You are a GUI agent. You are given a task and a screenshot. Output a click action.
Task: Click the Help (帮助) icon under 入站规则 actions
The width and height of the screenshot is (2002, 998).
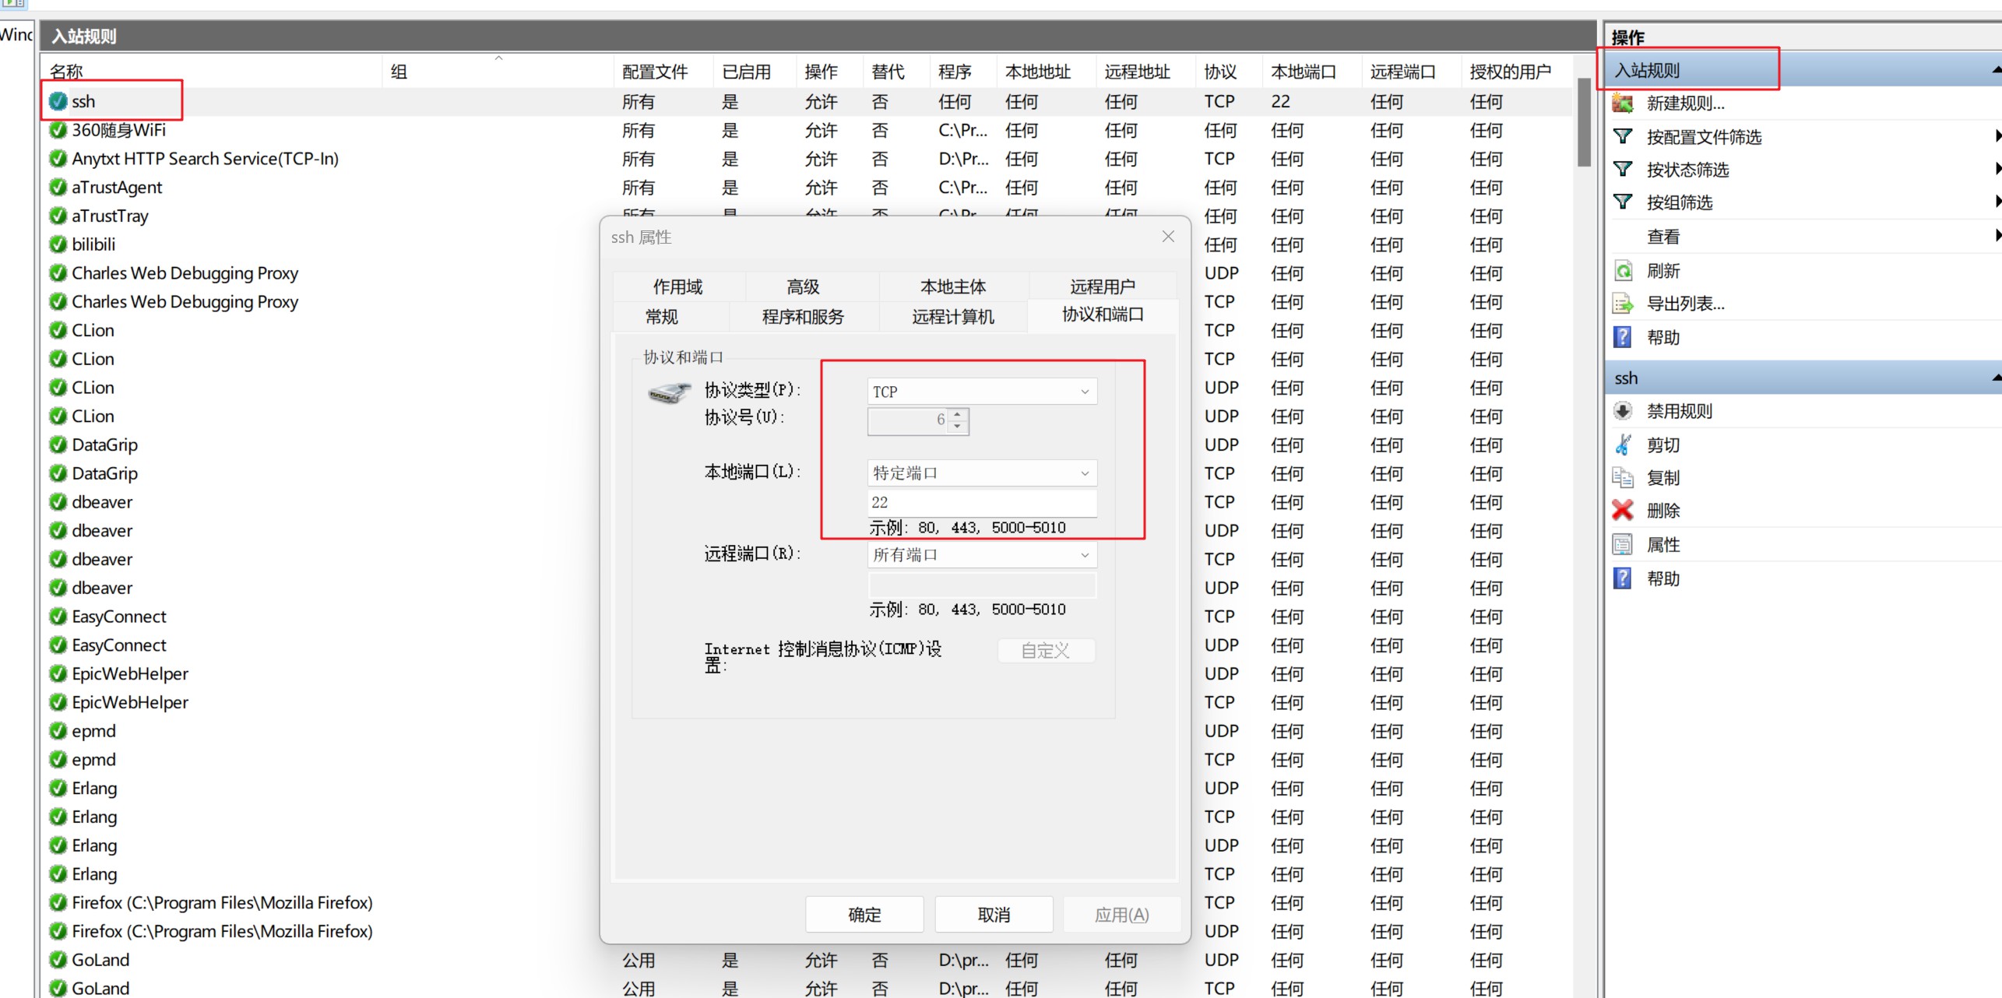pos(1623,337)
